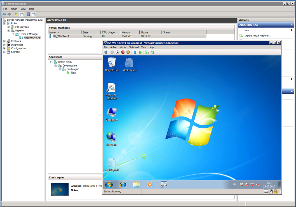
Task: Revert the VM with the green undo arrow
Action: click(x=152, y=52)
